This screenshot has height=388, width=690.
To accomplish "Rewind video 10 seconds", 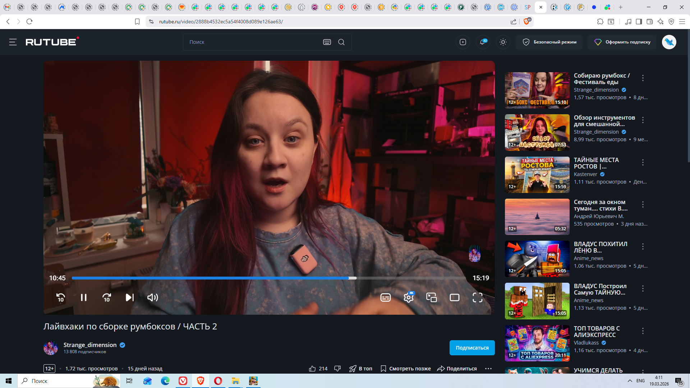I will (x=60, y=297).
